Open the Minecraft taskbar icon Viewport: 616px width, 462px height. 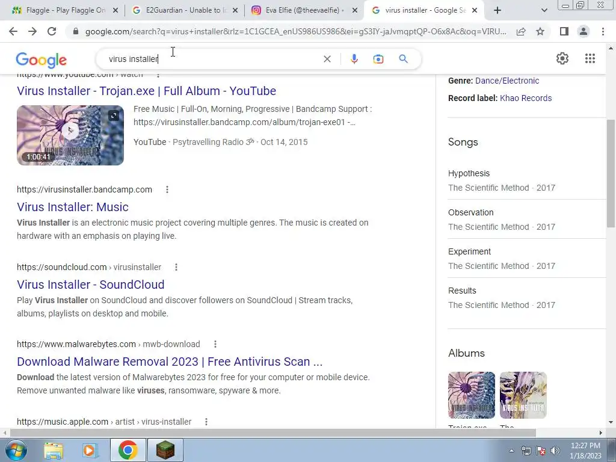(165, 450)
